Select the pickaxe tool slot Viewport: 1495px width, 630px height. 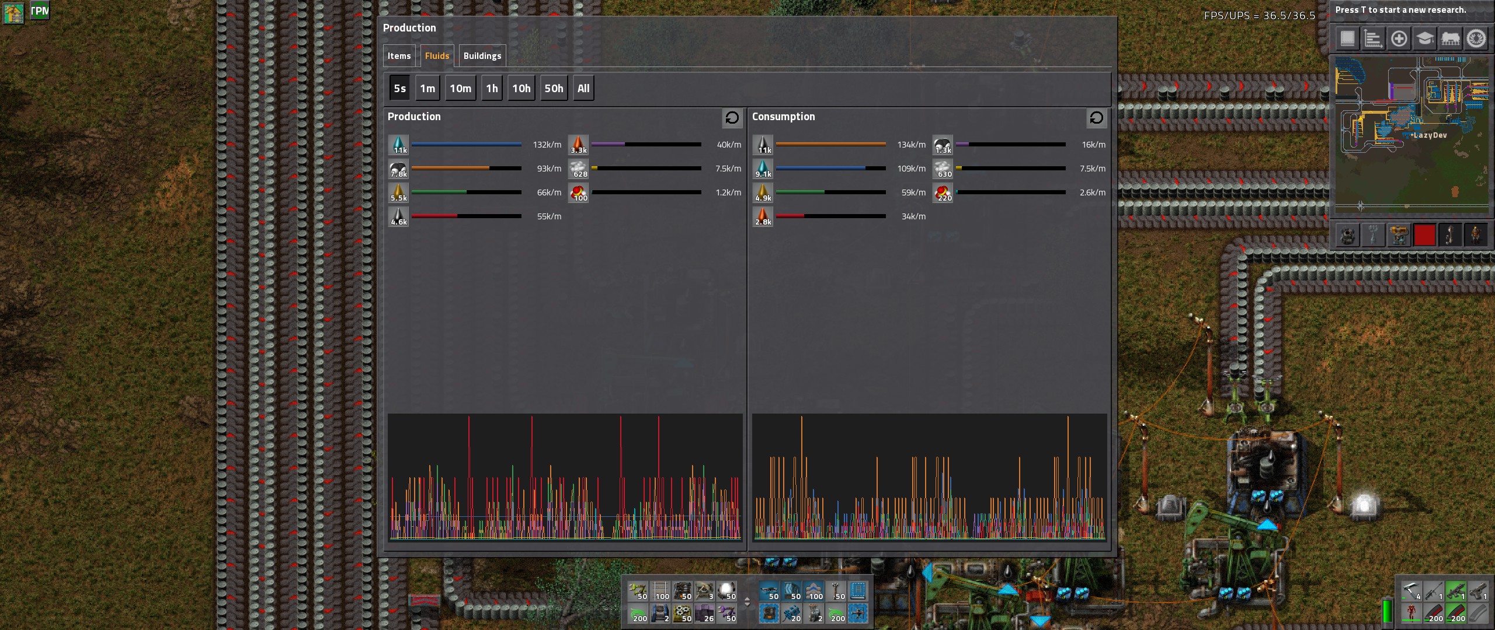[x=1411, y=591]
